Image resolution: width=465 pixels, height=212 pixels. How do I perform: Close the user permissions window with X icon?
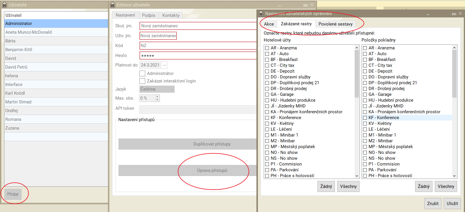coord(460,14)
